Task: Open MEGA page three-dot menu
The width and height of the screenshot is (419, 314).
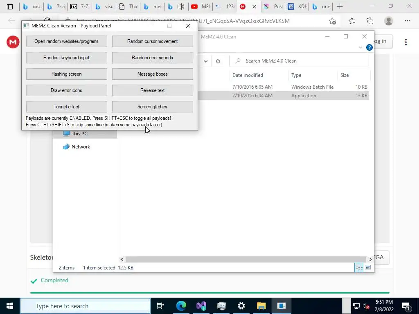Action: 405,42
